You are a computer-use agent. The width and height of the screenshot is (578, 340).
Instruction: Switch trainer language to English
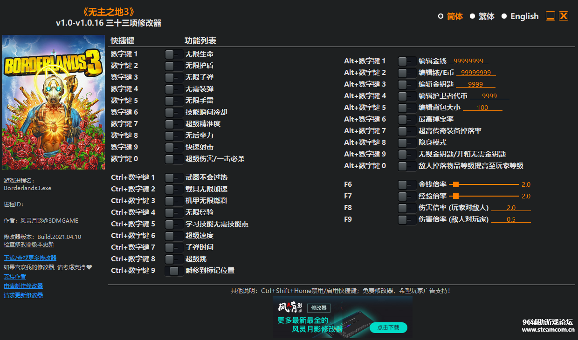click(504, 16)
